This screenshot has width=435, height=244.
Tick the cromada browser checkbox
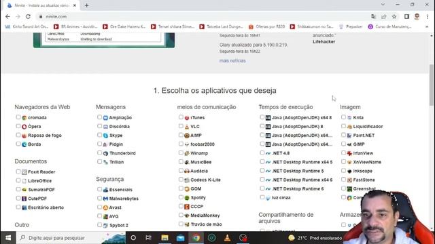click(x=18, y=117)
